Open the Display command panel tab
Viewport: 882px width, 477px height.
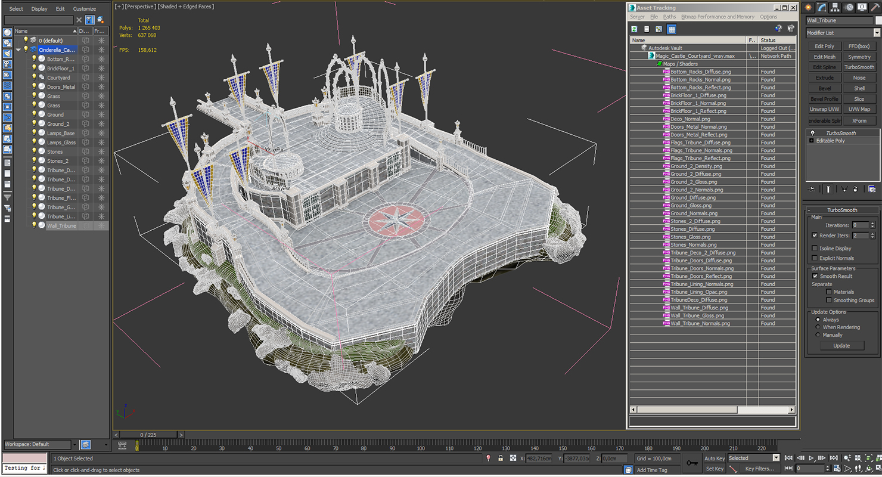862,7
